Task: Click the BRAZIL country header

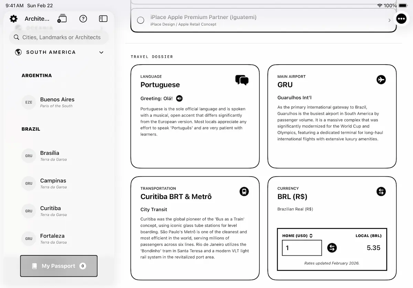Action: click(31, 129)
